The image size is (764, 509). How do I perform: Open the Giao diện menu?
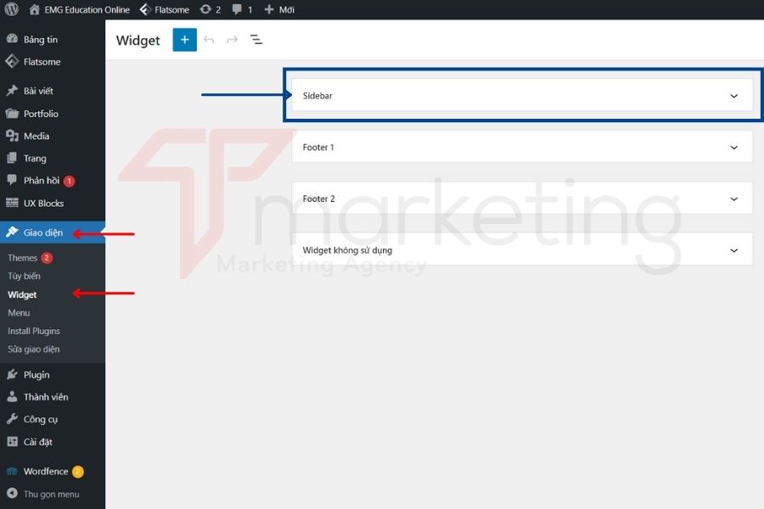43,232
